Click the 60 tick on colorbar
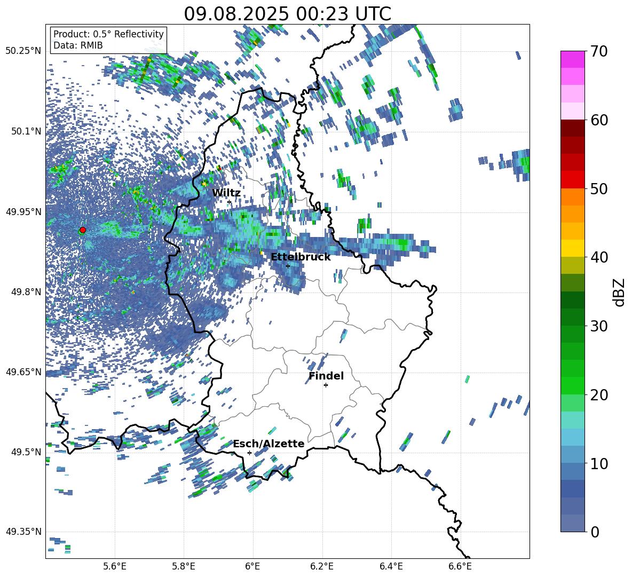This screenshot has height=577, width=632. (599, 120)
